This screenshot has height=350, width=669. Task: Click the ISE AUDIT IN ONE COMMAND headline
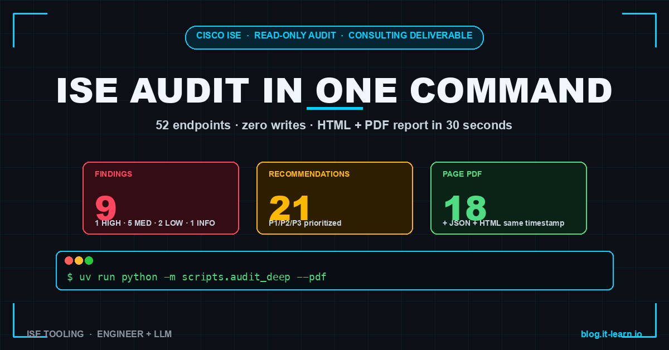click(x=334, y=90)
